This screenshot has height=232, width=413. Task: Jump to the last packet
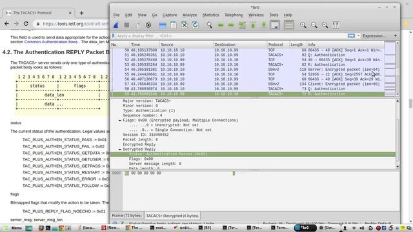(264, 25)
